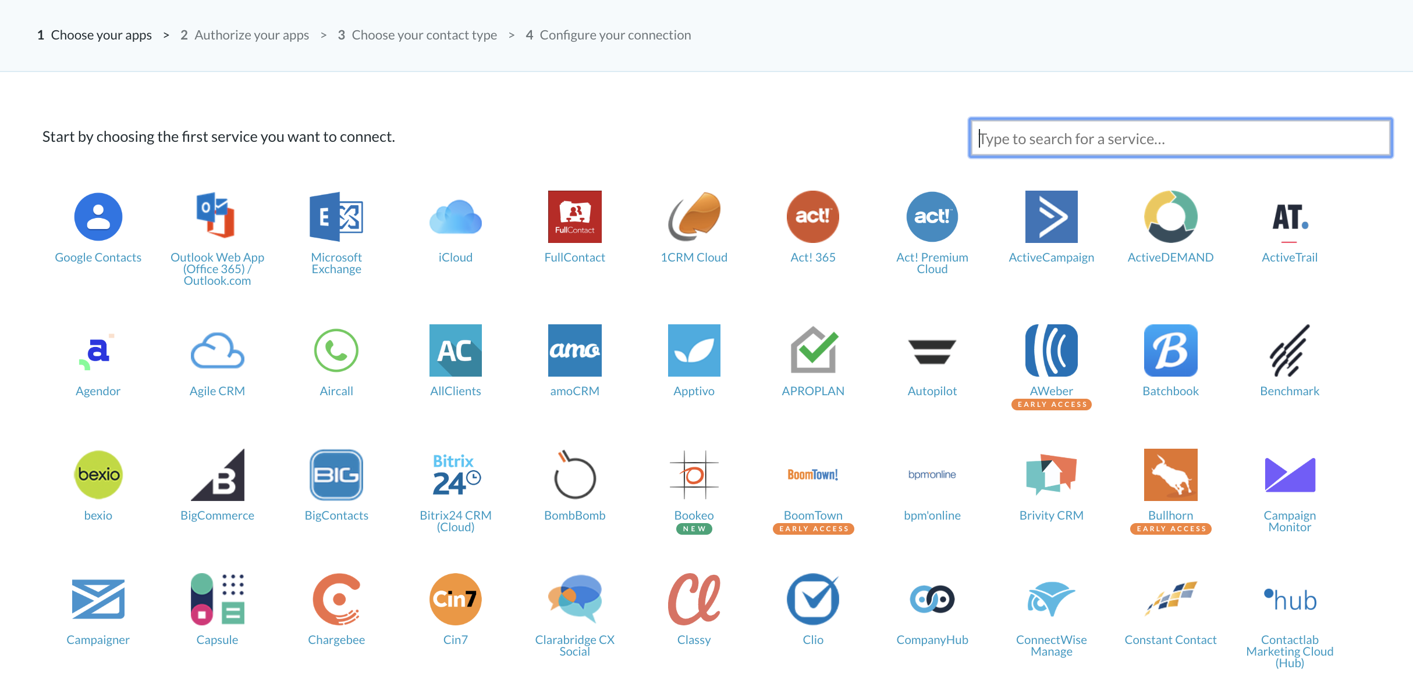Image resolution: width=1413 pixels, height=687 pixels.
Task: Select the ActiveTrail AT icon
Action: 1290,223
